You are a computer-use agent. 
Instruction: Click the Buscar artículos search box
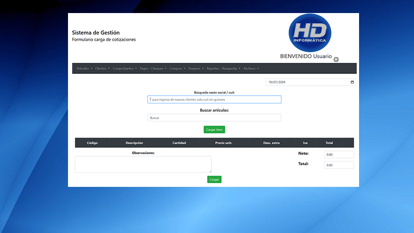(214, 118)
